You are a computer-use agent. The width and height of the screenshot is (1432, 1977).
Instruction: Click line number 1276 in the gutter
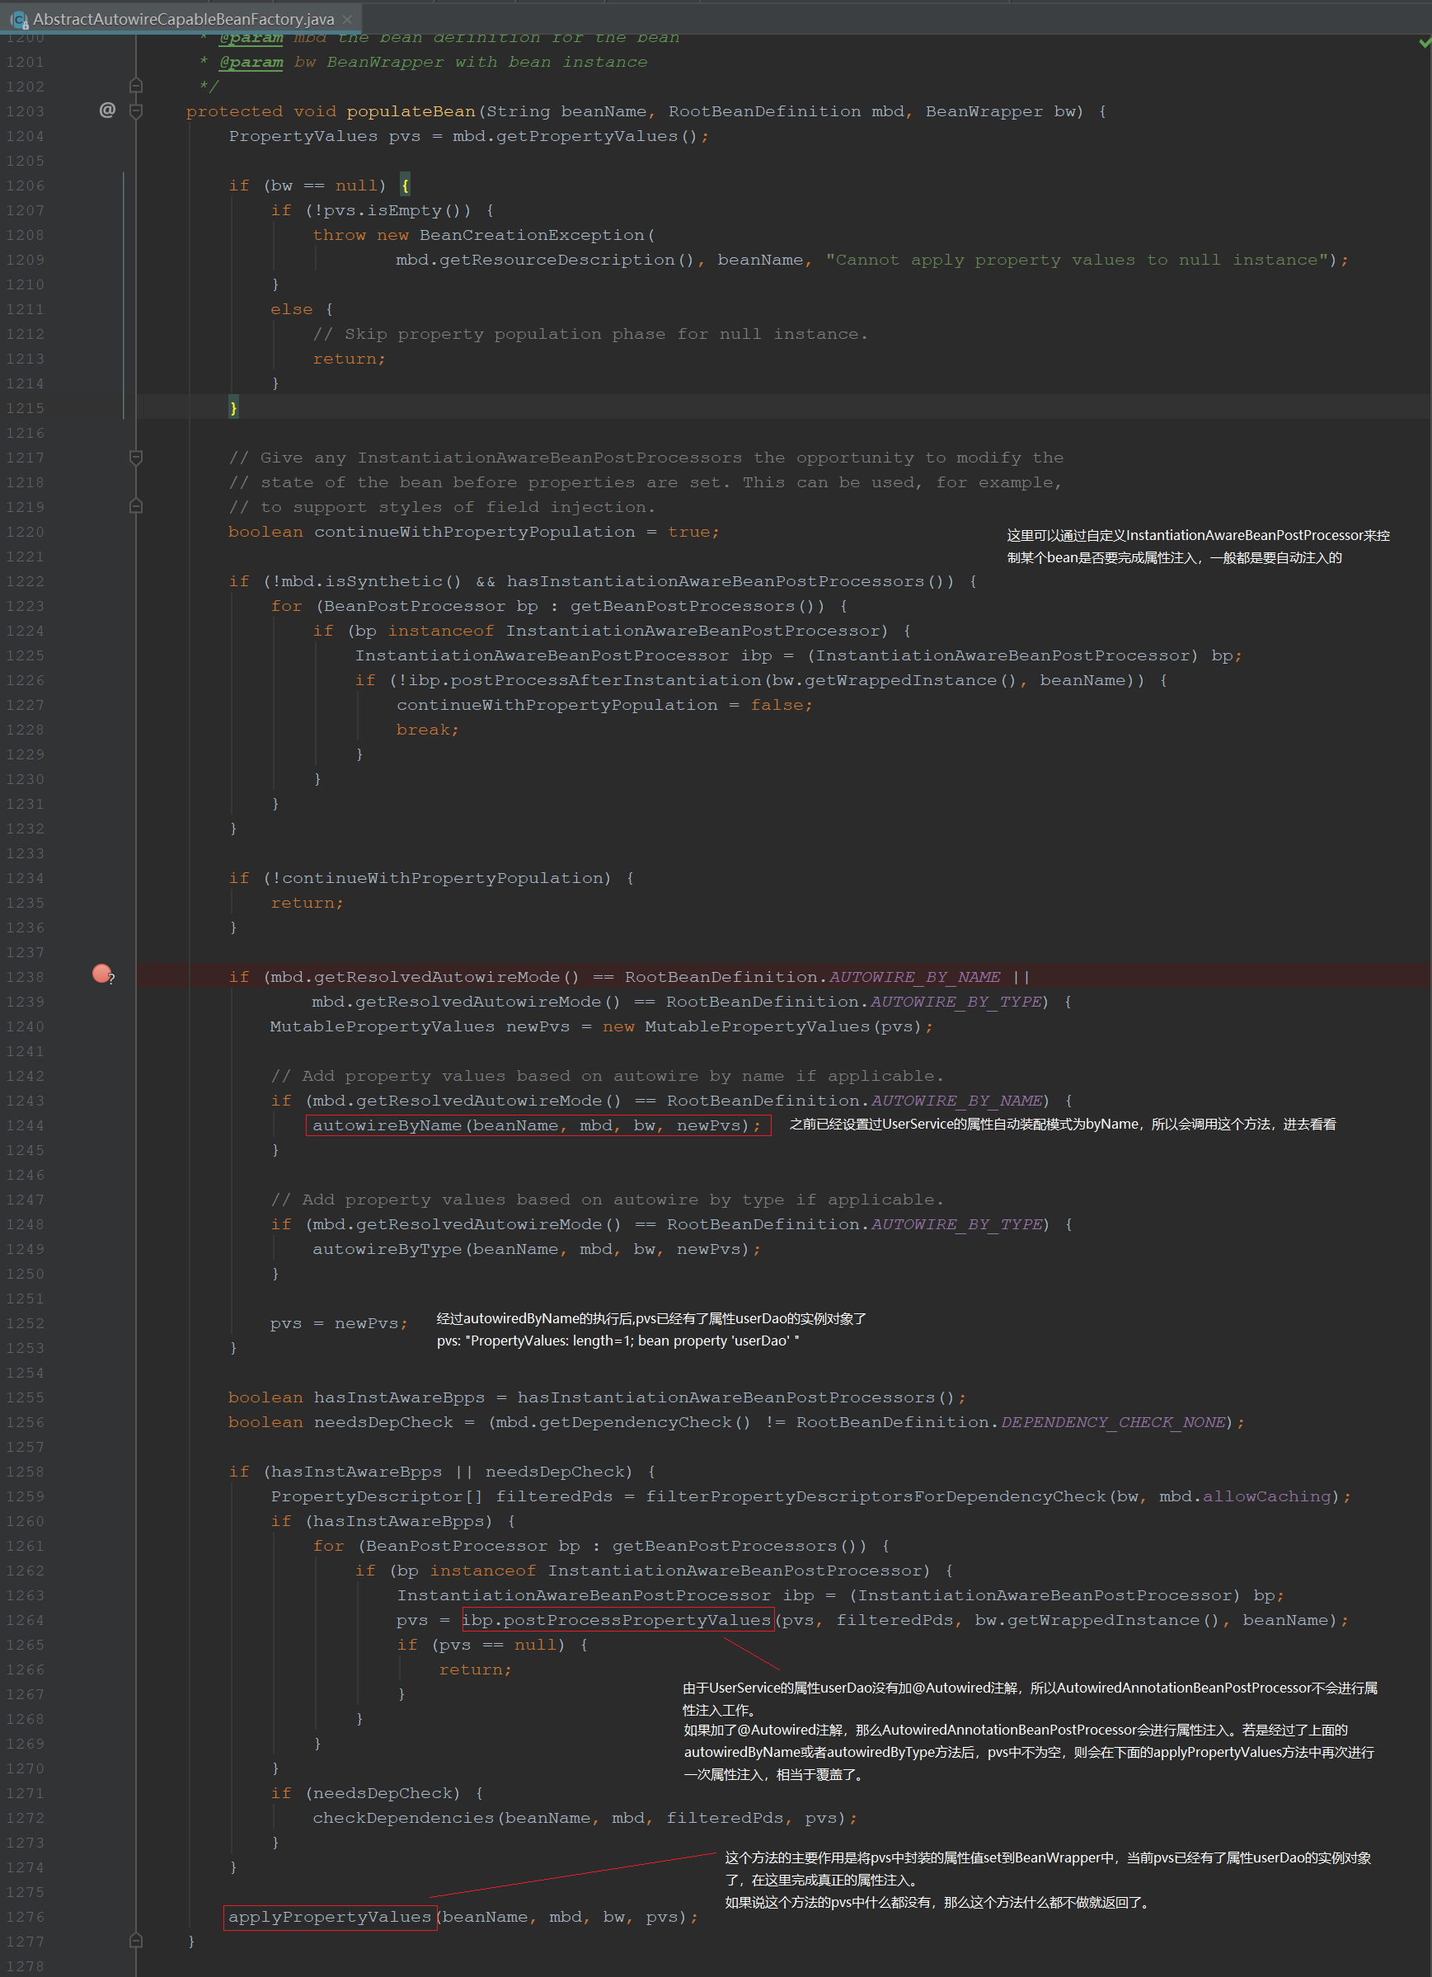click(25, 1917)
